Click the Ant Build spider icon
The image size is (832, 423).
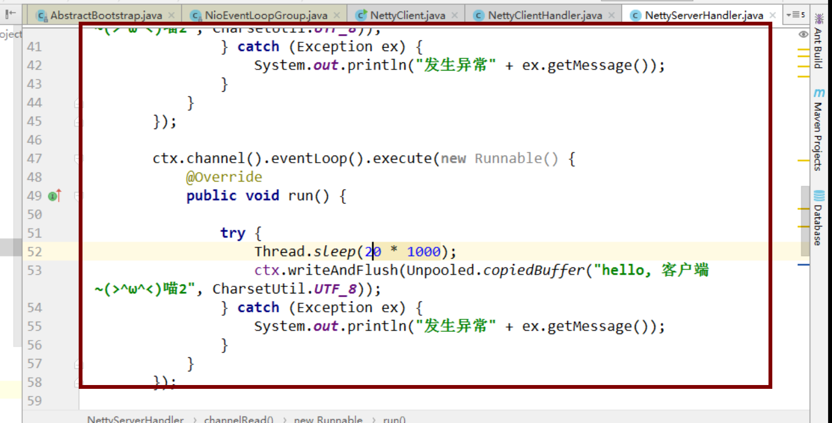pyautogui.click(x=818, y=20)
